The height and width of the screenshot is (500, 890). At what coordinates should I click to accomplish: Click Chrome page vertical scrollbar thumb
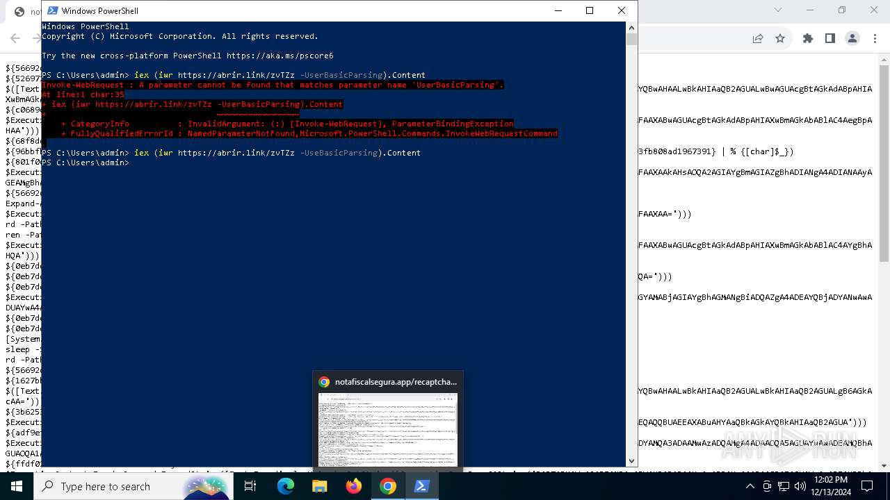click(884, 164)
